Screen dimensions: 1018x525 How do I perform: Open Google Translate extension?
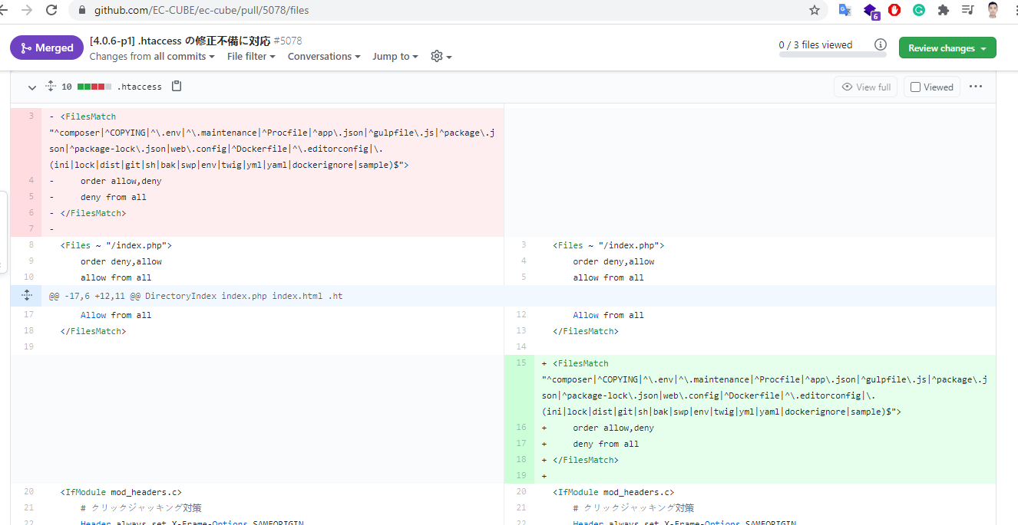(x=844, y=10)
